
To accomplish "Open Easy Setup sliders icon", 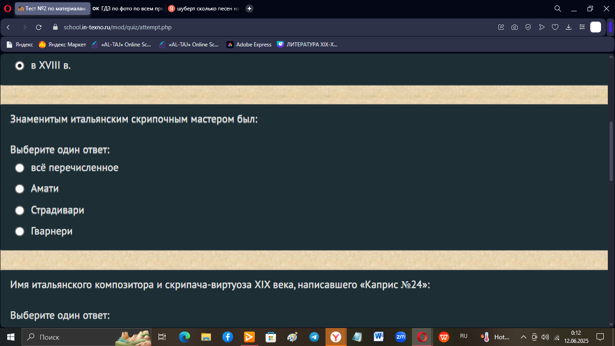I will [582, 27].
